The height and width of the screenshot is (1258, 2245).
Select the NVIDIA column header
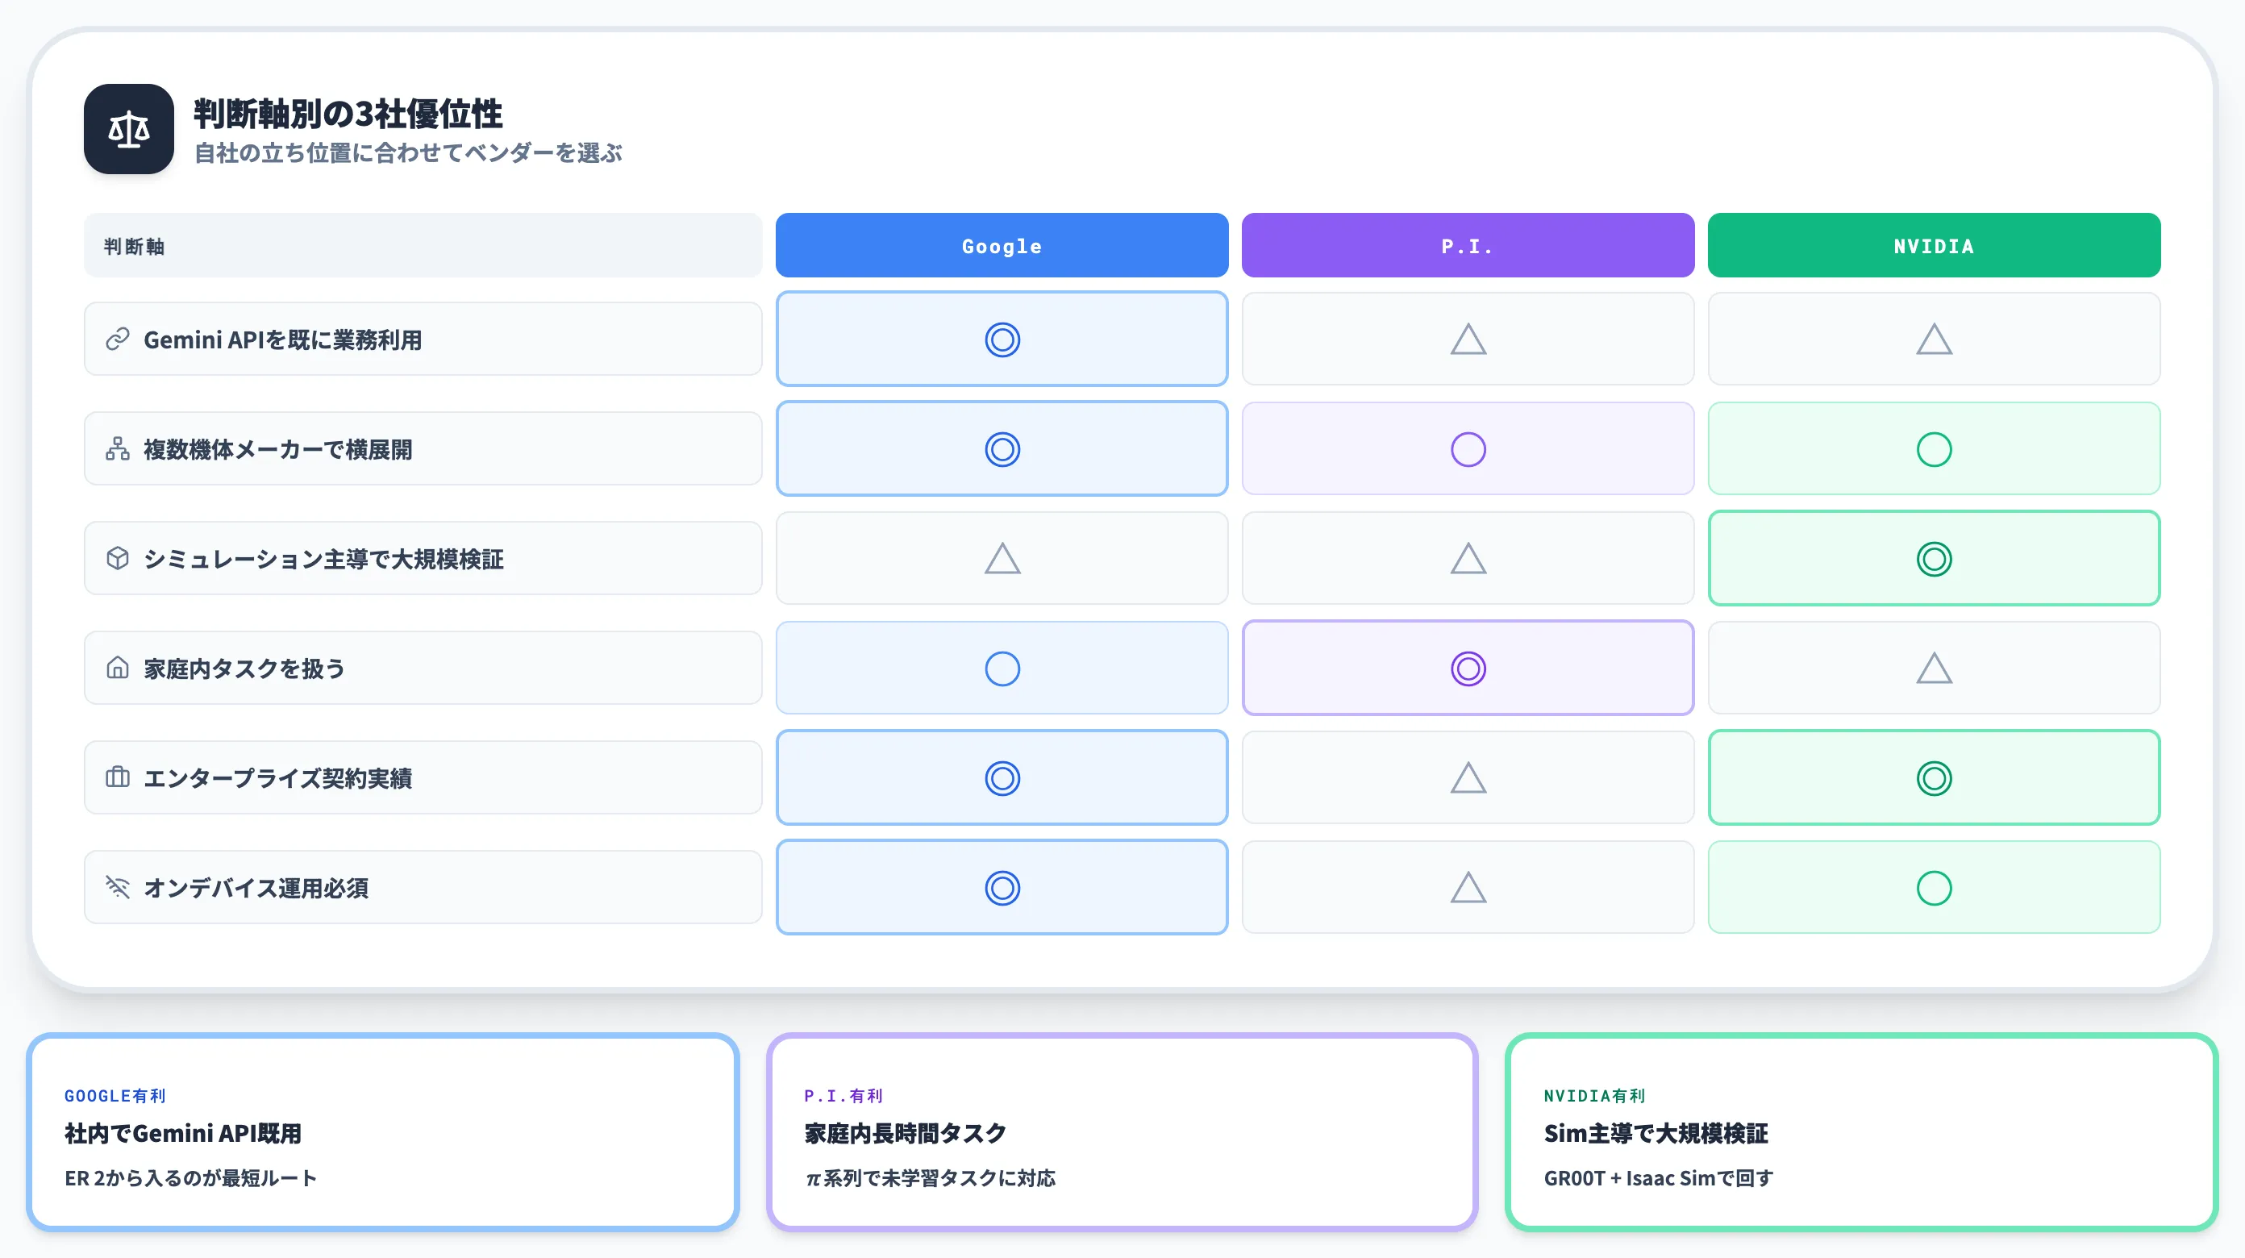pos(1934,246)
